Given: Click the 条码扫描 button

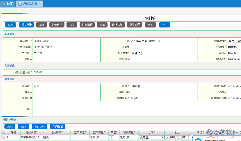Looking at the screenshot, I should (58, 127).
